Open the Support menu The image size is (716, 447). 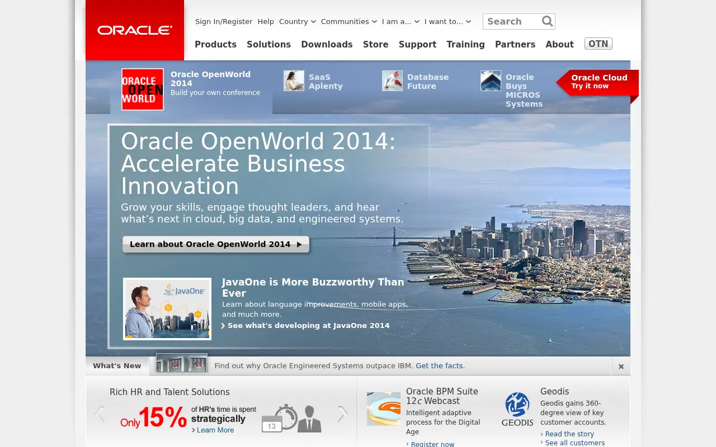pos(417,44)
